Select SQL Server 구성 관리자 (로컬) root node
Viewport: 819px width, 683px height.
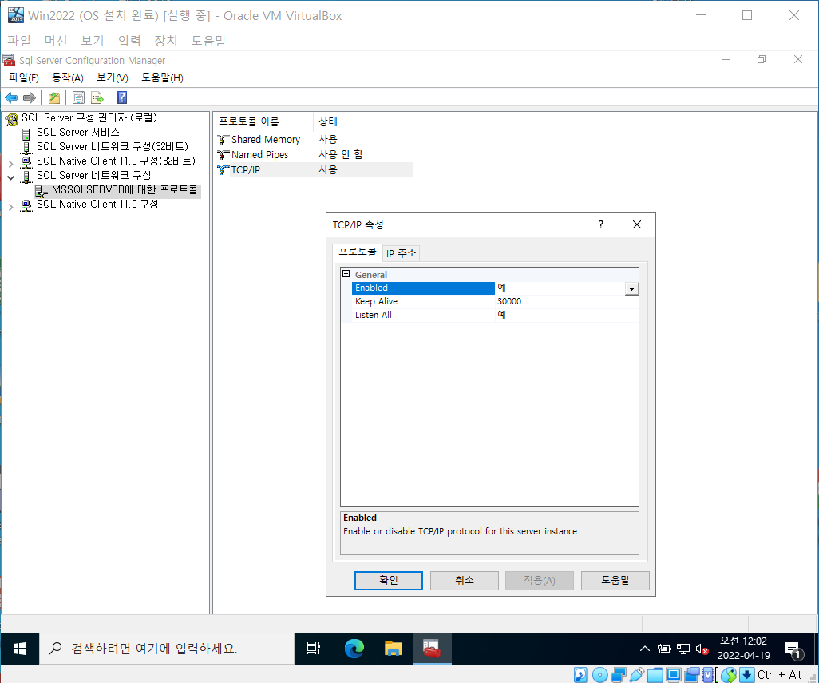pos(89,118)
